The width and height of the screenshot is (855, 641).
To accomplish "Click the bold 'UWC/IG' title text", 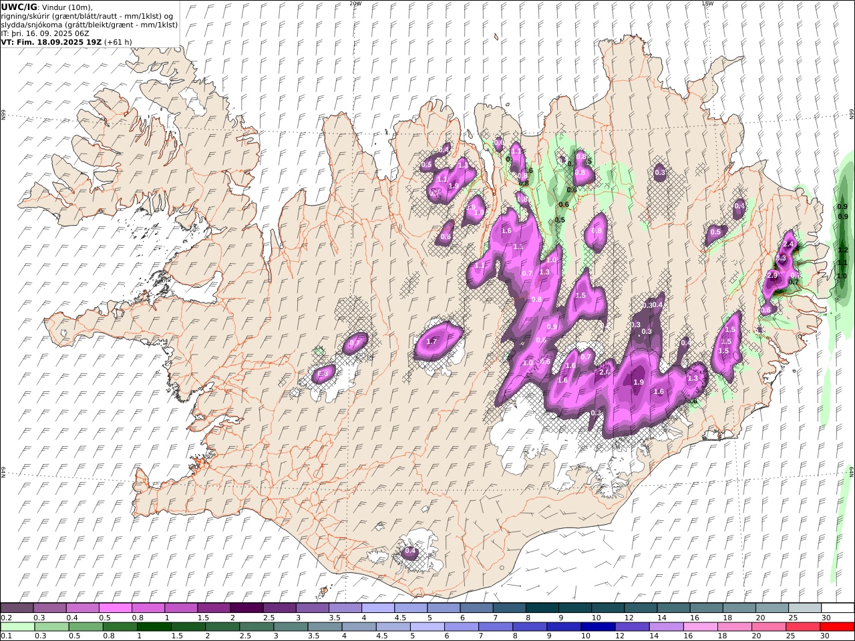I will point(19,7).
